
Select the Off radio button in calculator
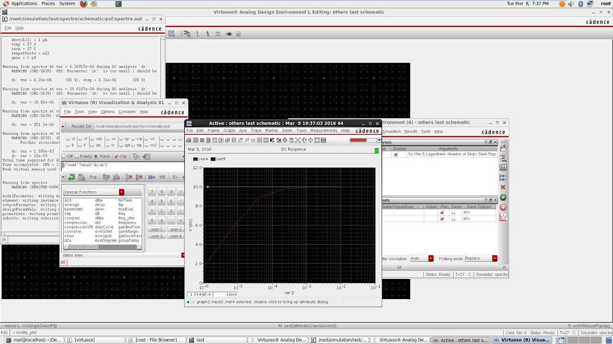pyautogui.click(x=64, y=156)
